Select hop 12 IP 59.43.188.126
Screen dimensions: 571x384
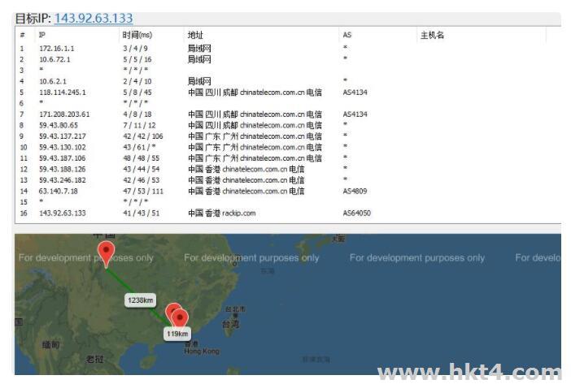tap(63, 169)
